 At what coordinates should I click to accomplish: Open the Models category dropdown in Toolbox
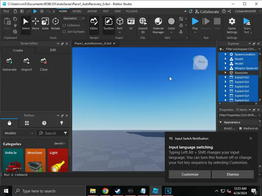[19, 133]
